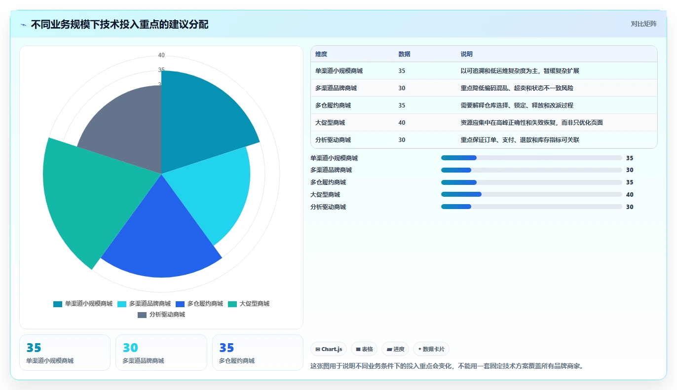Image resolution: width=677 pixels, height=390 pixels.
Task: Click the 单渠道小规模商城 progress bar
Action: pos(531,158)
